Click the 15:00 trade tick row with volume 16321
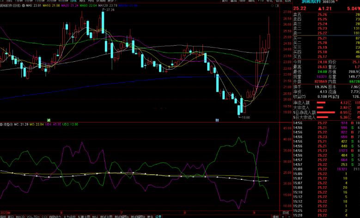Screen dimensions: 360x218 pos(326,169)
